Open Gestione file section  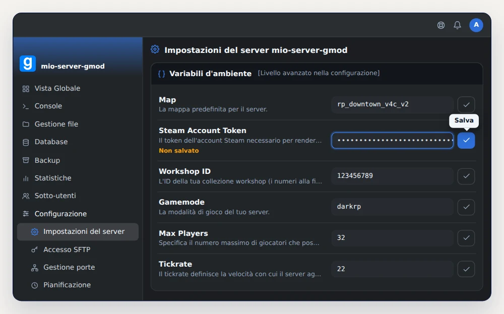[x=78, y=124]
